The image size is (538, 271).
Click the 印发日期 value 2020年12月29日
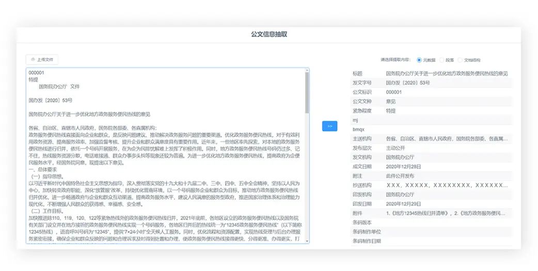coord(403,204)
